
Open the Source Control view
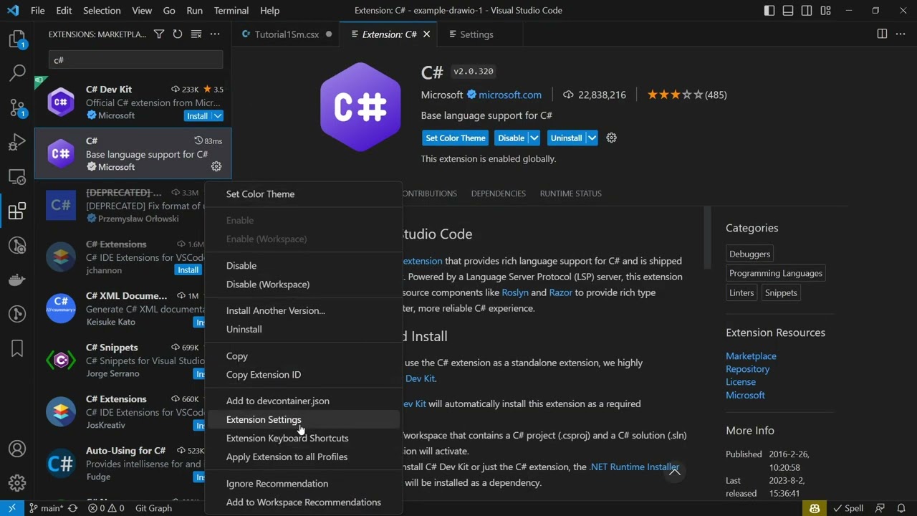pyautogui.click(x=17, y=107)
